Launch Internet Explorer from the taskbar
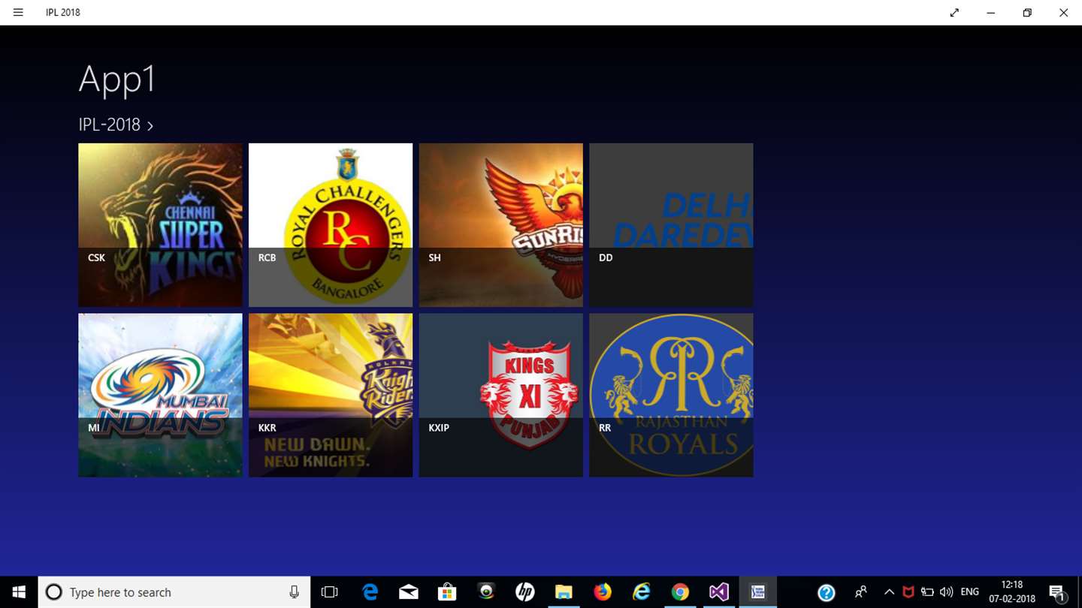 (x=641, y=592)
